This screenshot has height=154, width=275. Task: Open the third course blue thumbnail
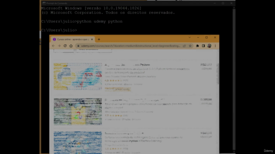pos(78,142)
